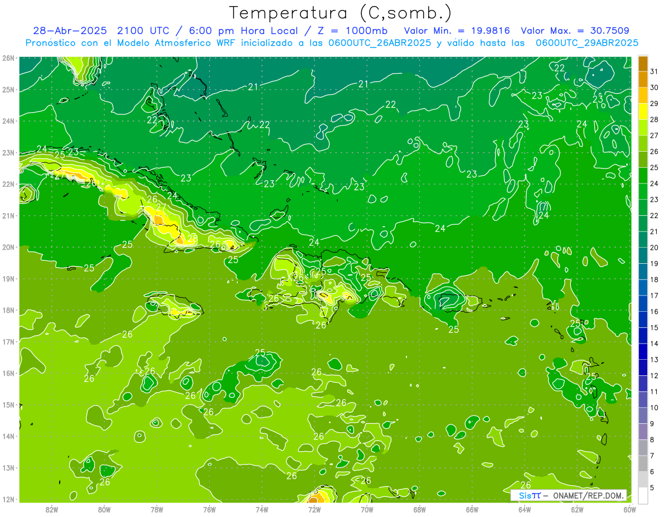Click the '72W' longitude axis label
This screenshot has width=669, height=517.
point(314,509)
